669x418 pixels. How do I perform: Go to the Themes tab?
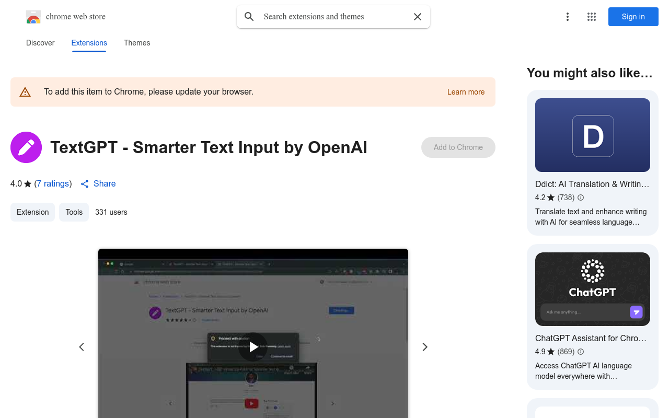point(137,43)
